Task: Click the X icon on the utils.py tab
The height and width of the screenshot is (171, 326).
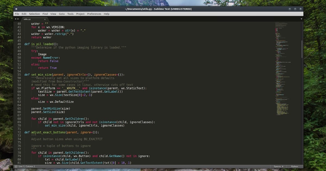Action: (x=45, y=19)
